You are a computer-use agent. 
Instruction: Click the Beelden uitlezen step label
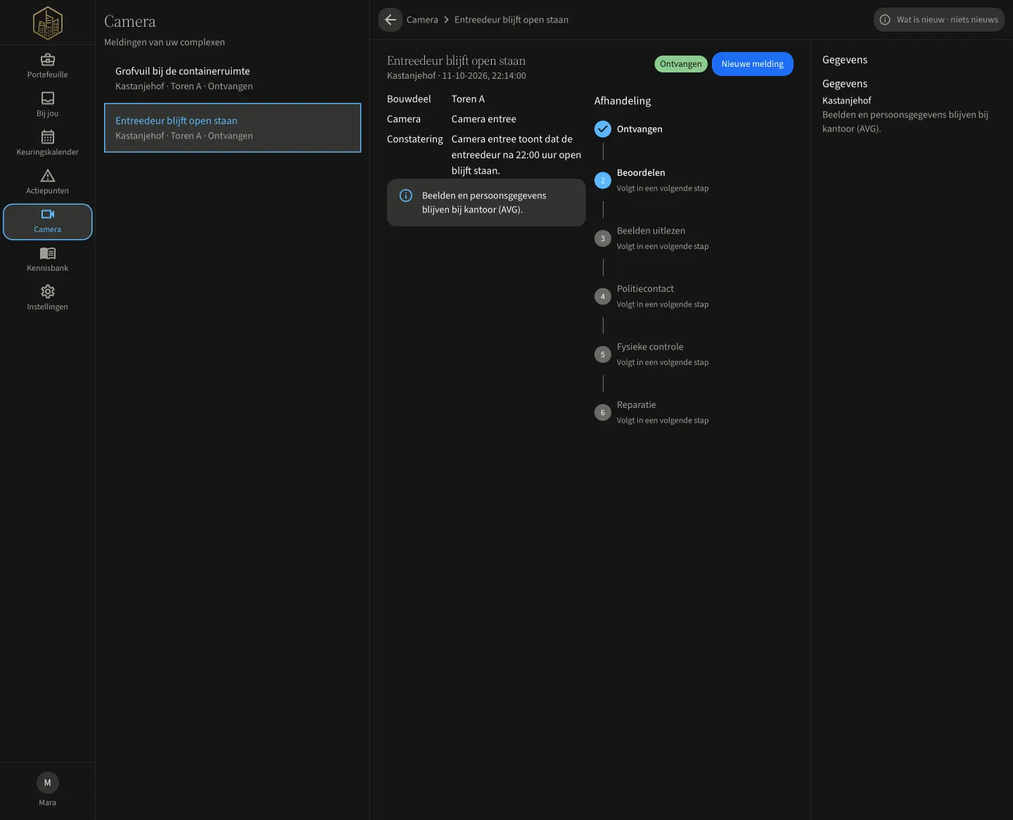coord(651,231)
